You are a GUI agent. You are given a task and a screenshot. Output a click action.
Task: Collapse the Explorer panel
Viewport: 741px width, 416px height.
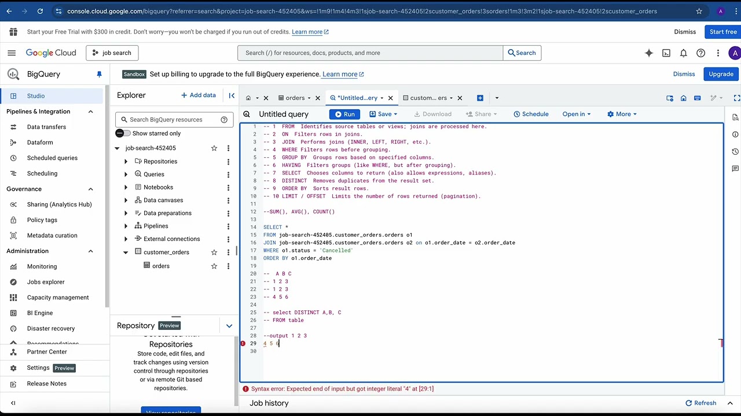point(232,95)
